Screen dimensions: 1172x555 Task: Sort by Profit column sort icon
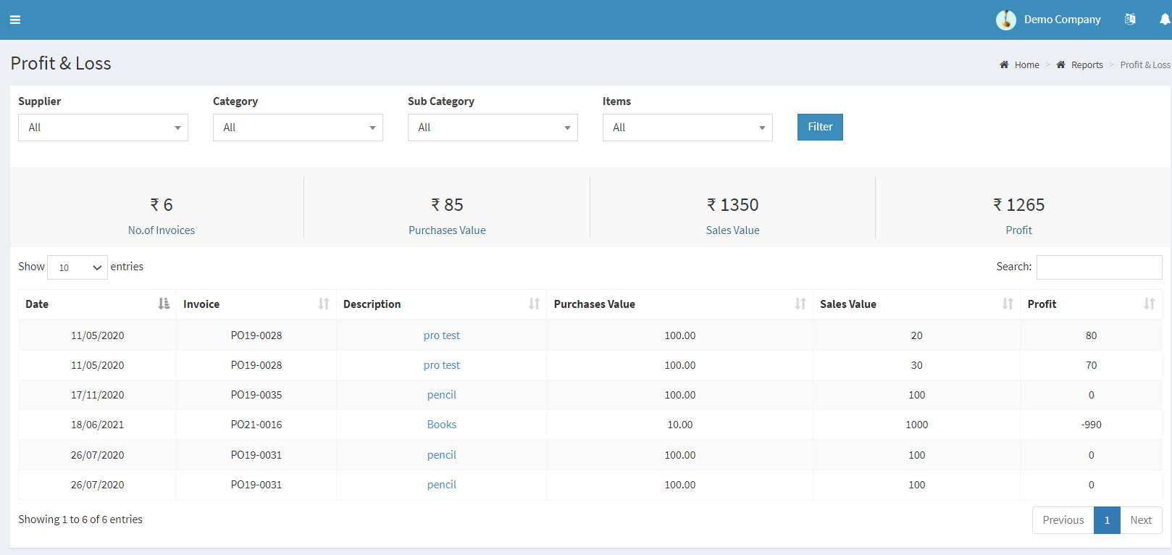click(x=1150, y=304)
